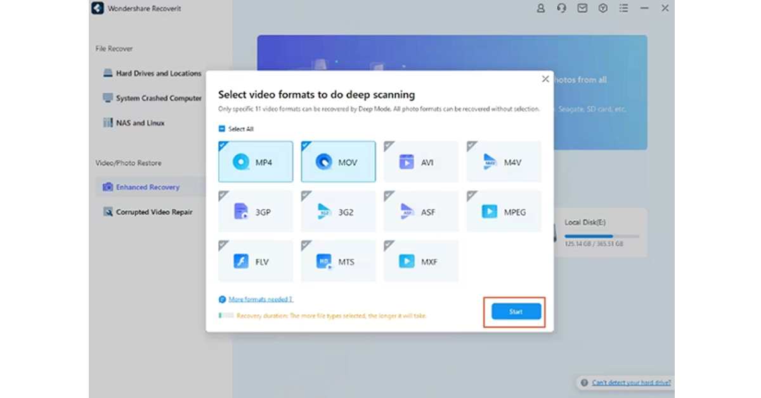Close the video formats dialog
Screen dimensions: 761x398
coord(545,79)
